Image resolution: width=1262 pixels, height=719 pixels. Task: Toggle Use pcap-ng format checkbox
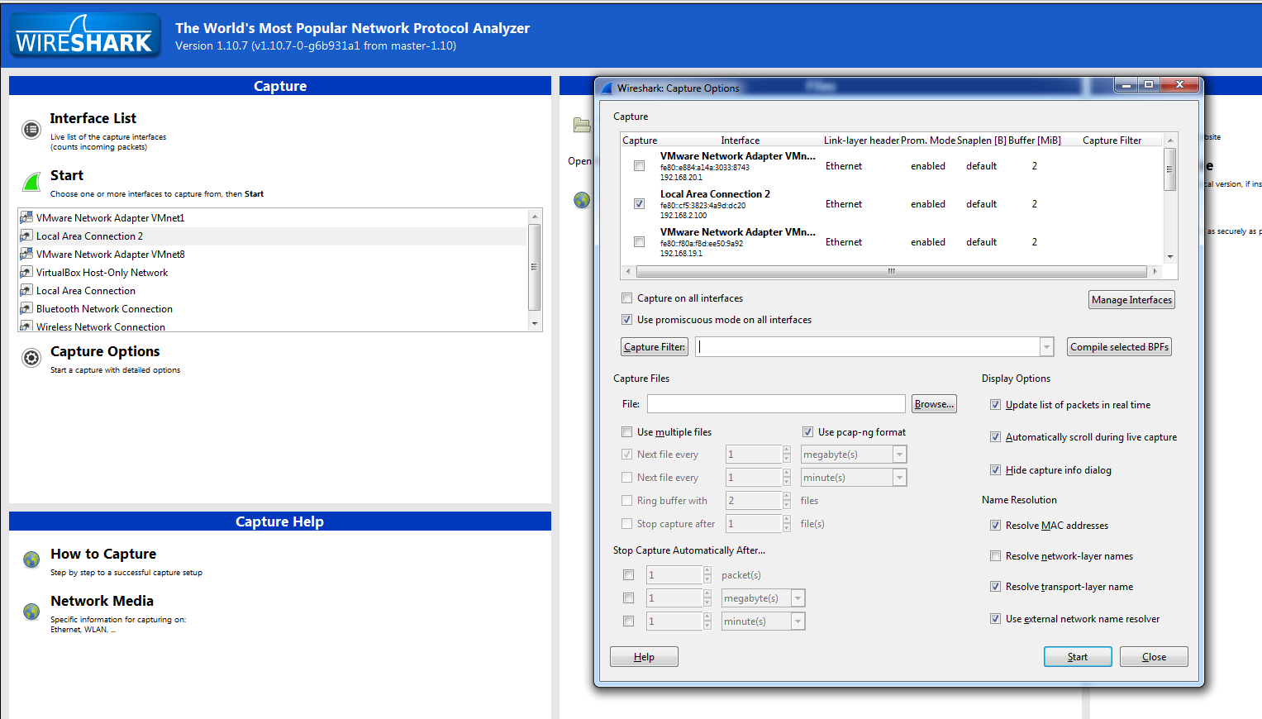[x=807, y=431]
